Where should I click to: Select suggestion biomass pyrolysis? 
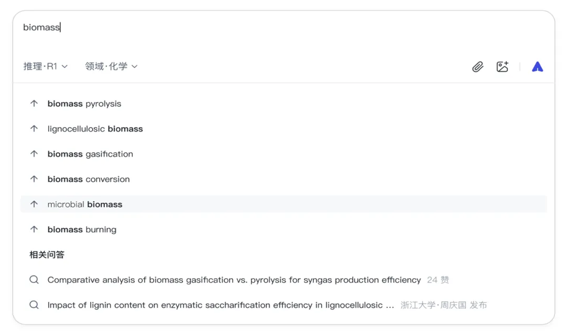[284, 103]
